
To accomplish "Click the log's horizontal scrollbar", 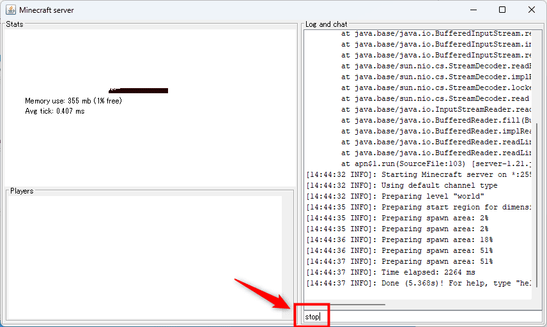I will pyautogui.click(x=344, y=305).
